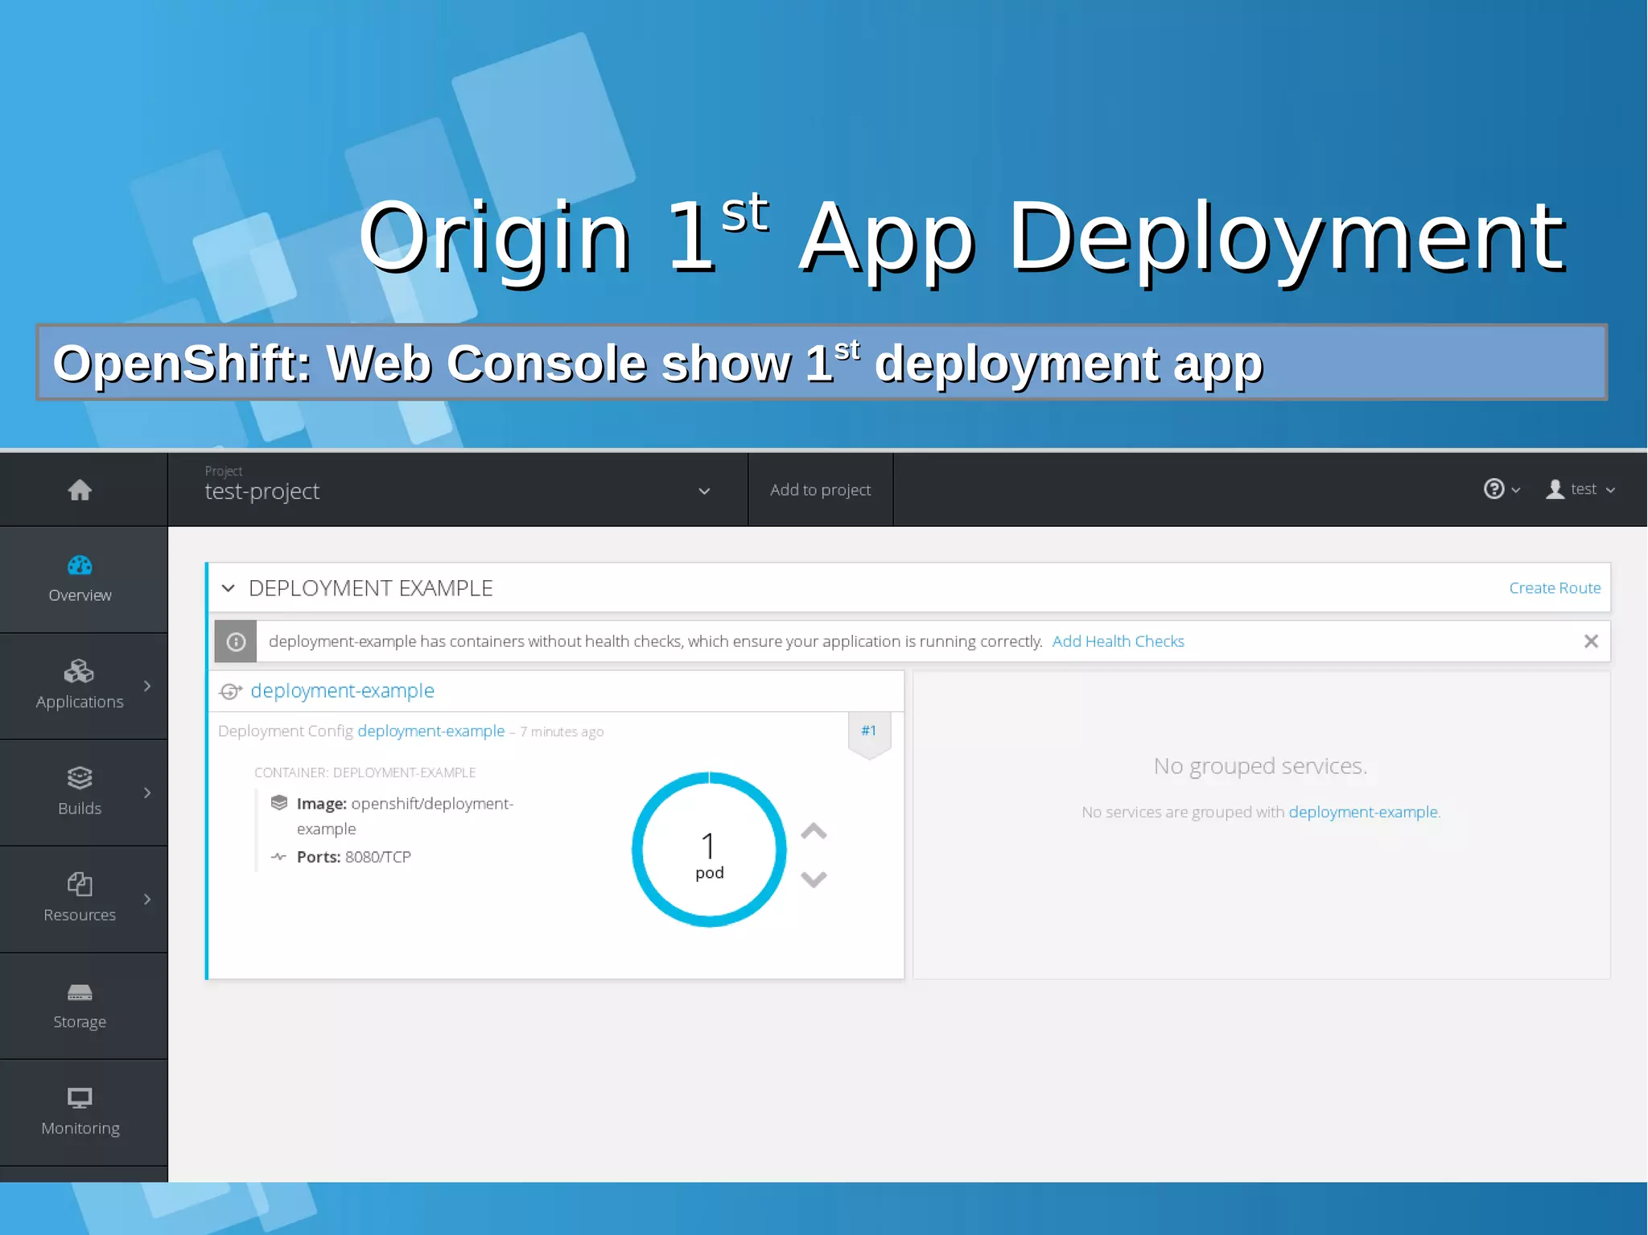The width and height of the screenshot is (1648, 1235).
Task: Click the help question mark icon
Action: (1493, 489)
